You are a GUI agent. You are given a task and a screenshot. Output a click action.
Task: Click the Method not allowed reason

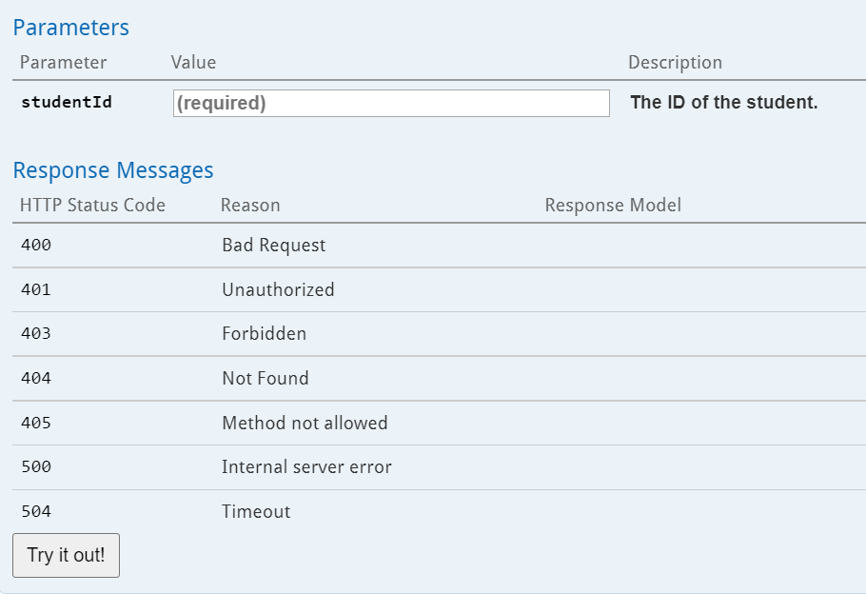(x=305, y=423)
